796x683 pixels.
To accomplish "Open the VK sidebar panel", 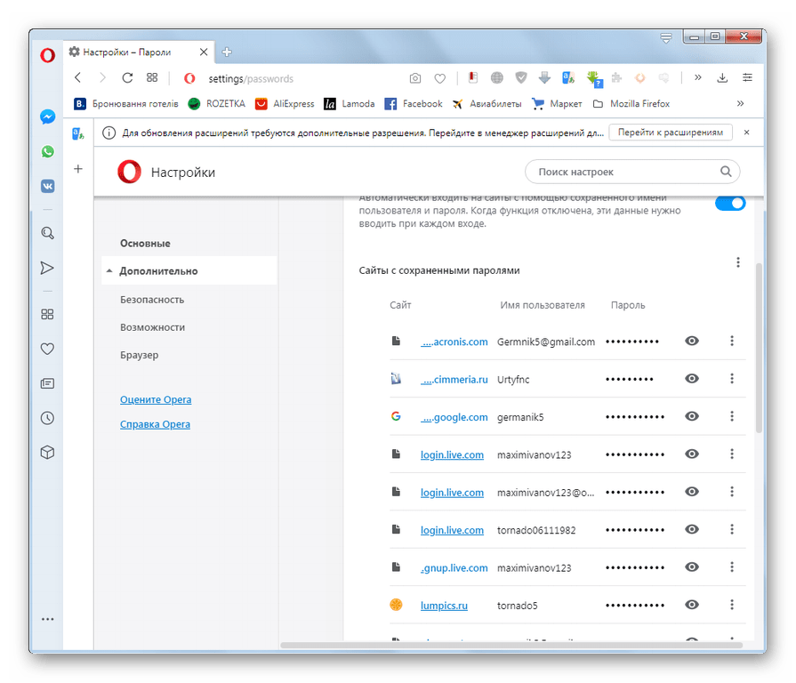I will tap(47, 187).
